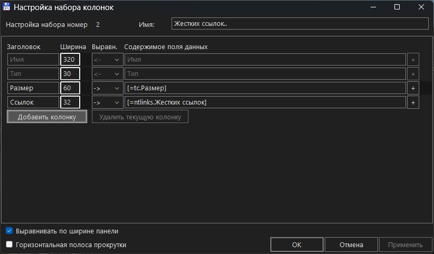Click width field showing 320
The width and height of the screenshot is (434, 254).
[70, 59]
